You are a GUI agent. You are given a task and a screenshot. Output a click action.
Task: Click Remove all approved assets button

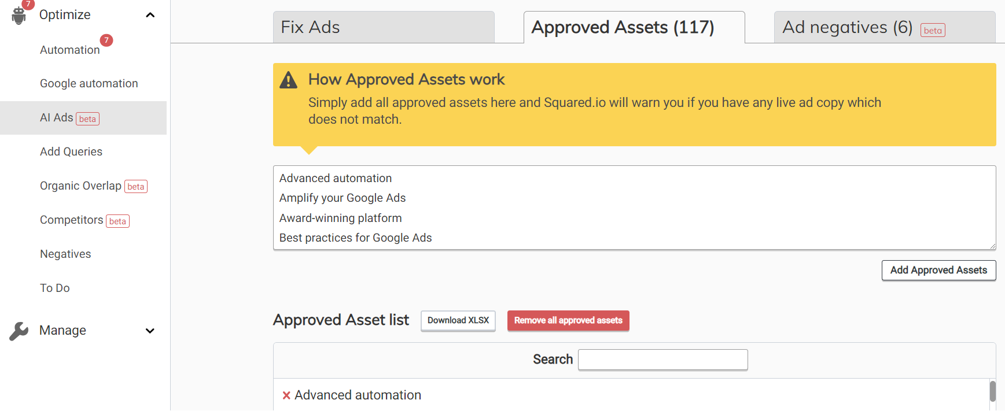[x=568, y=320]
